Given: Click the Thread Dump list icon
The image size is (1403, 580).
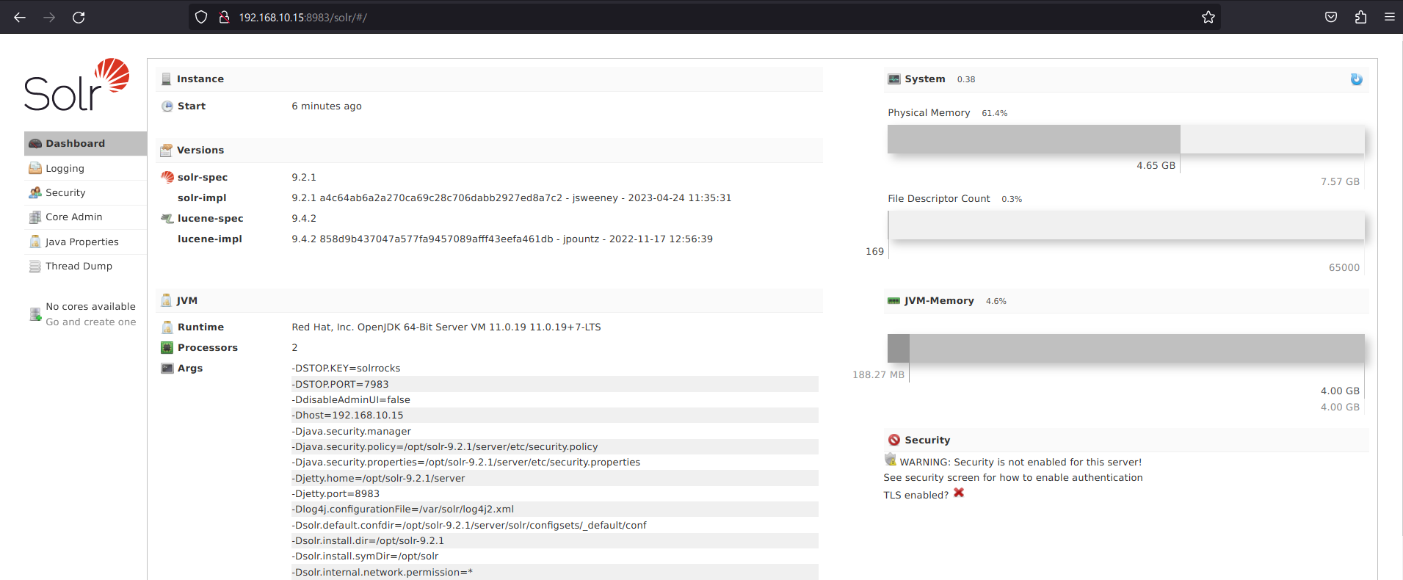Looking at the screenshot, I should coord(35,266).
